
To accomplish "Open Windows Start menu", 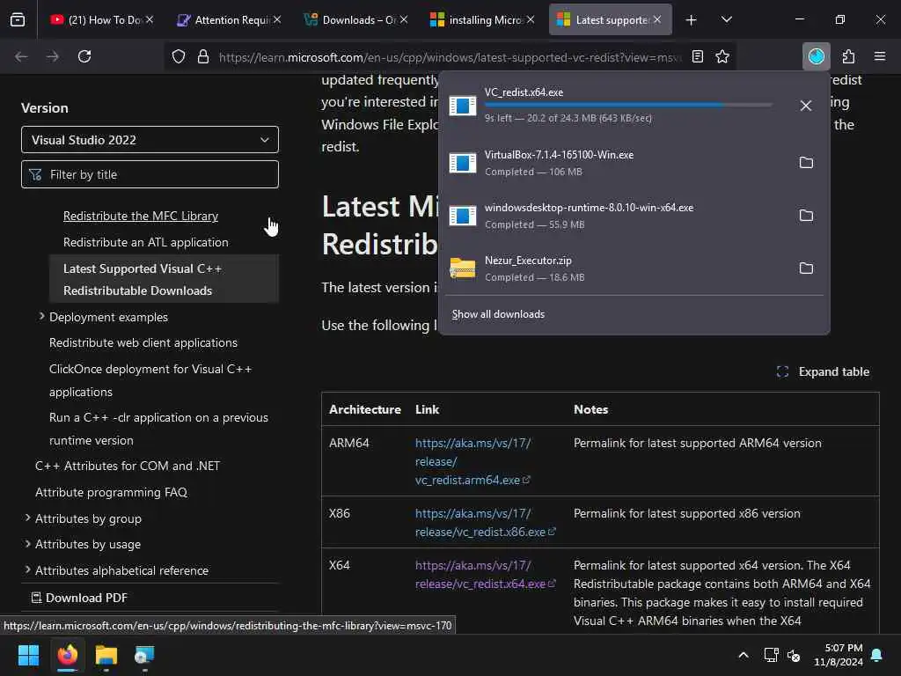I will [x=28, y=655].
